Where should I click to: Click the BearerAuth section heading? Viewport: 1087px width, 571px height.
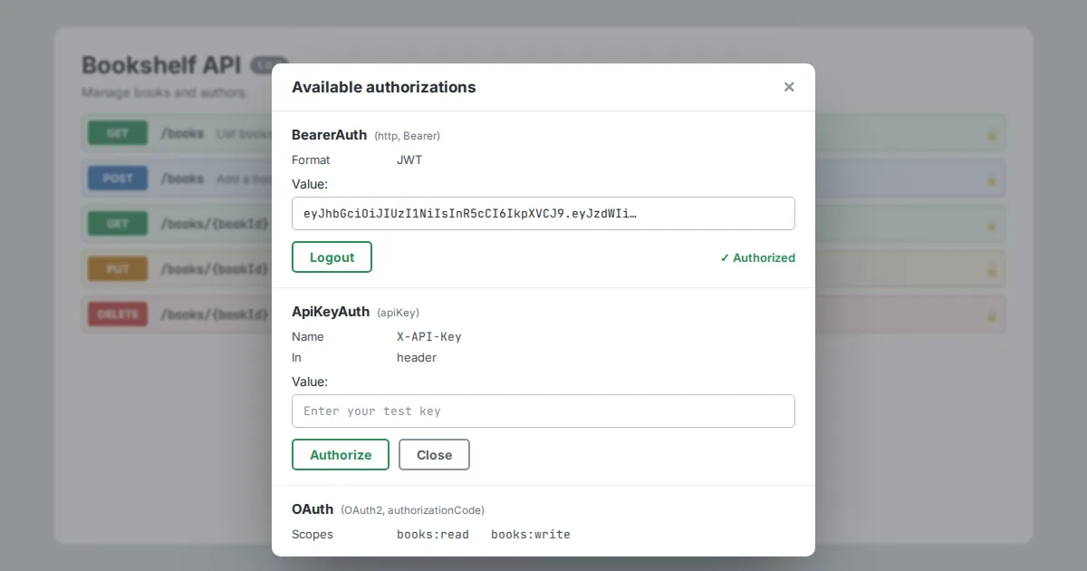(329, 134)
